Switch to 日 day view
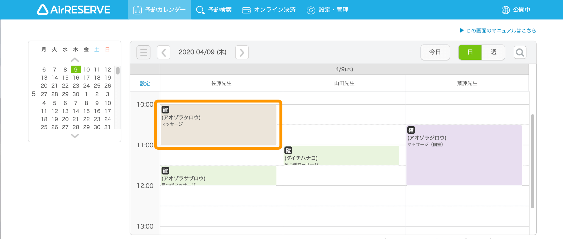563x239 pixels. point(470,52)
